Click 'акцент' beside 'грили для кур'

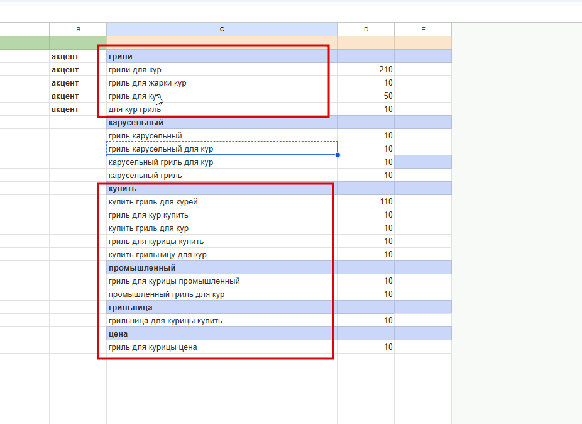tap(78, 69)
